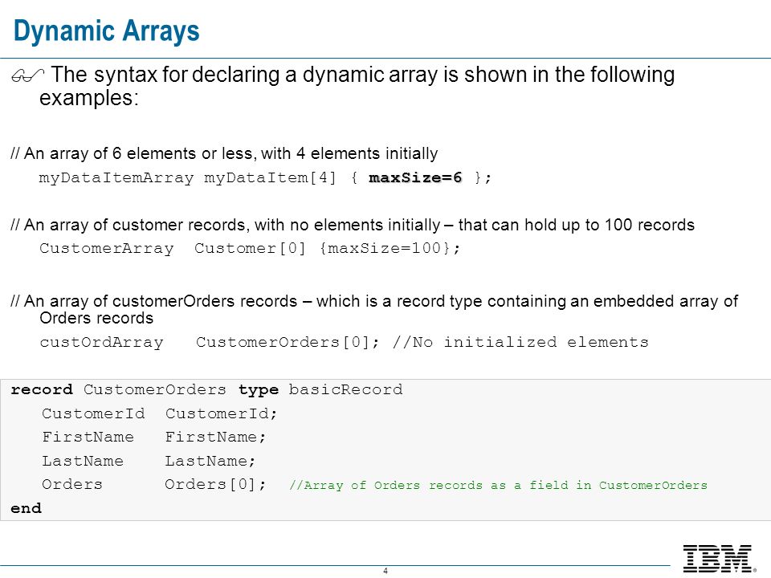Click the No initialized elements comment

pos(520,342)
